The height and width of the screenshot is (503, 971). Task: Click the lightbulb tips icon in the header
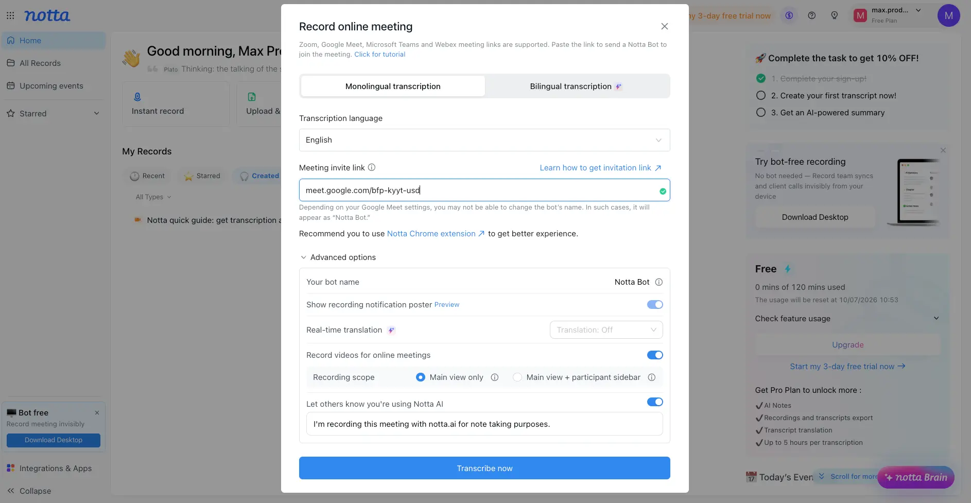tap(835, 15)
